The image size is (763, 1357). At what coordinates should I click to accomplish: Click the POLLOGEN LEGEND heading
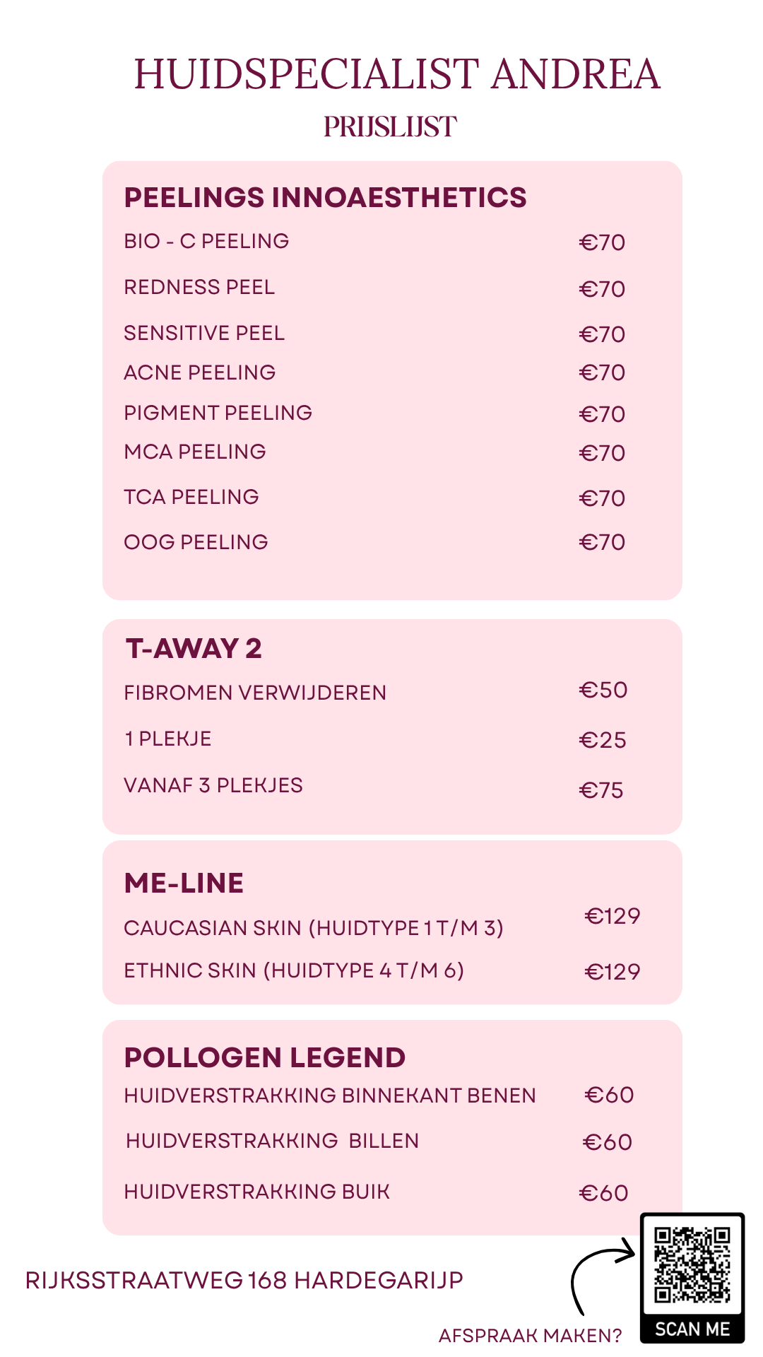coord(265,1058)
